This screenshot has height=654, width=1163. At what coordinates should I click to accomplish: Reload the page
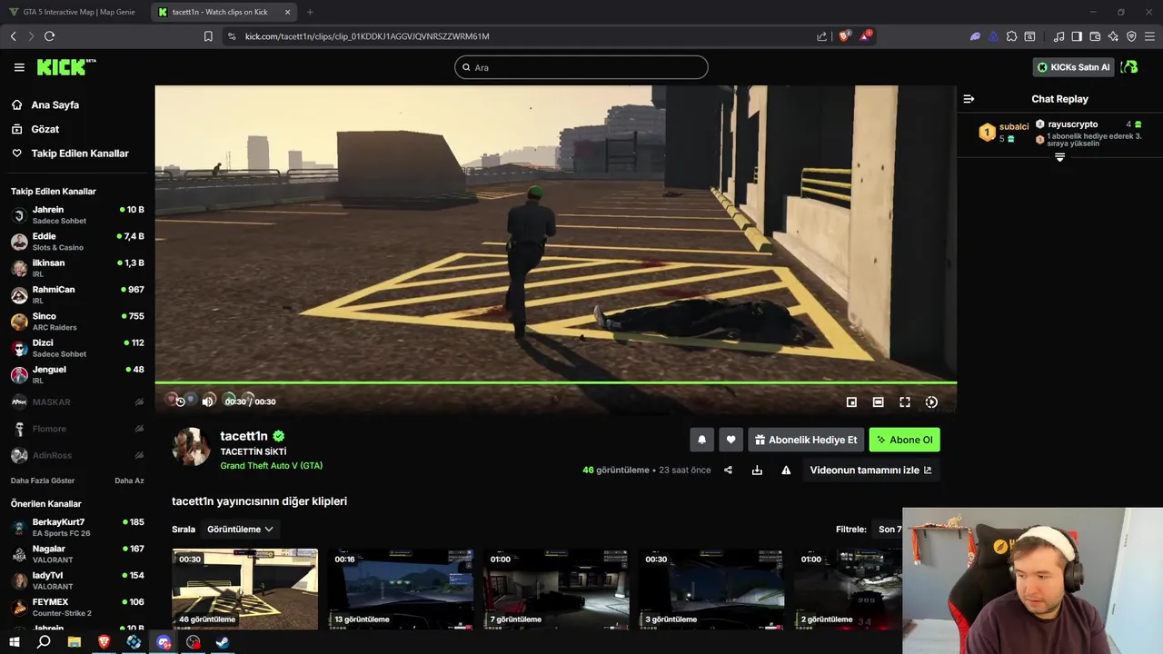tap(49, 36)
